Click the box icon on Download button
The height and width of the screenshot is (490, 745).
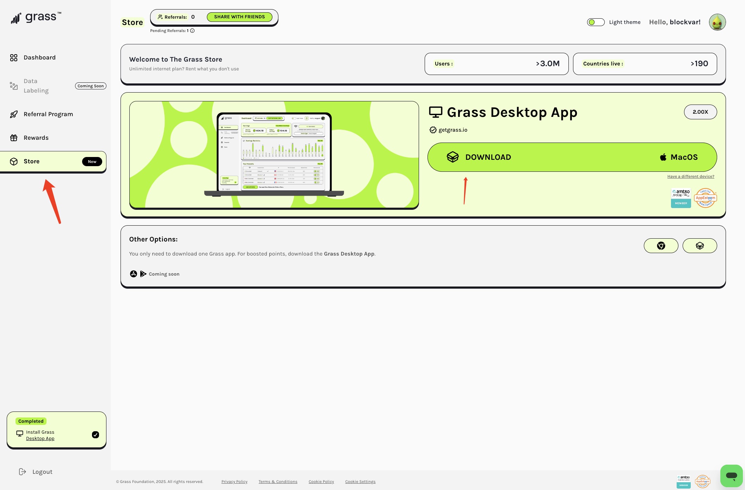click(452, 157)
